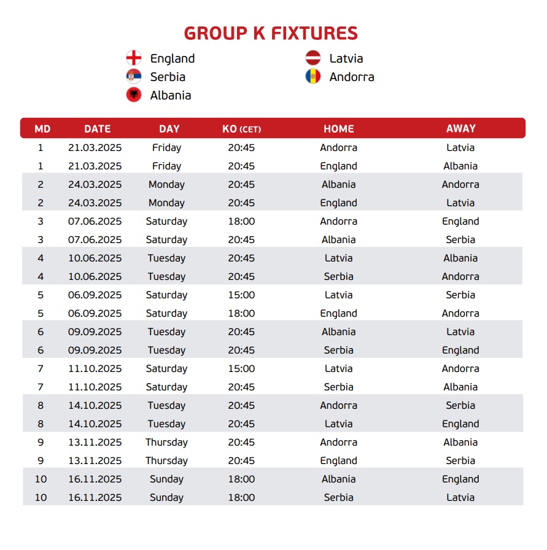
Task: Click the DAY column header
Action: pyautogui.click(x=169, y=129)
